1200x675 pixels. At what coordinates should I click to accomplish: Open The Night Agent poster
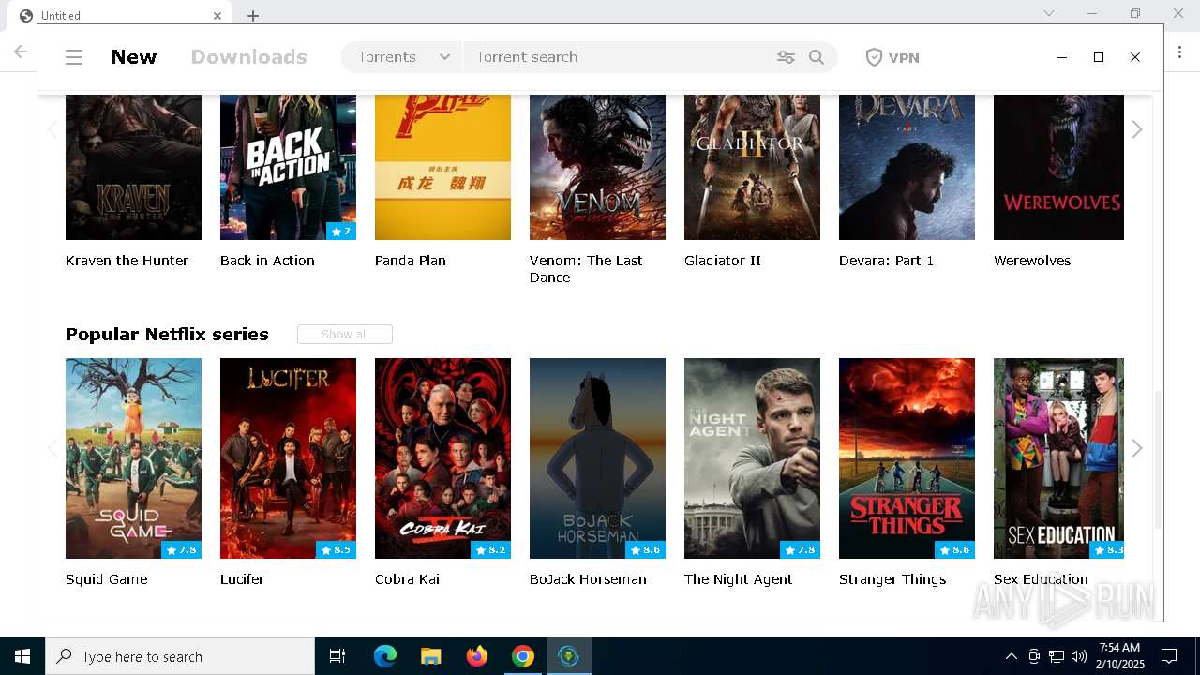pyautogui.click(x=752, y=458)
